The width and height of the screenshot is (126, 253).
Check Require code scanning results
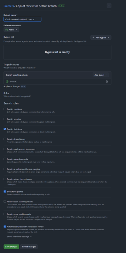pyautogui.click(x=5, y=201)
